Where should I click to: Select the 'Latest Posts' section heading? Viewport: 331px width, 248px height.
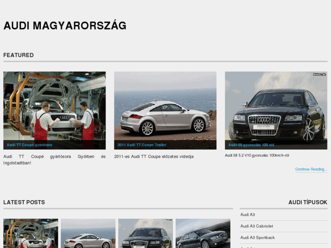(24, 202)
